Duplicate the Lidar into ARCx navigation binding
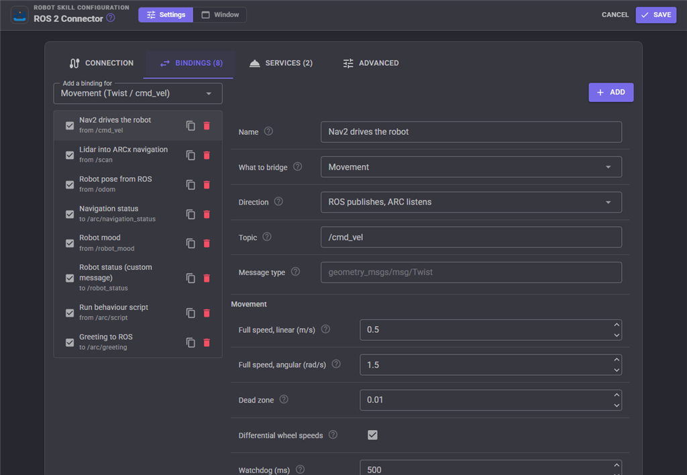This screenshot has height=475, width=687. pos(191,155)
